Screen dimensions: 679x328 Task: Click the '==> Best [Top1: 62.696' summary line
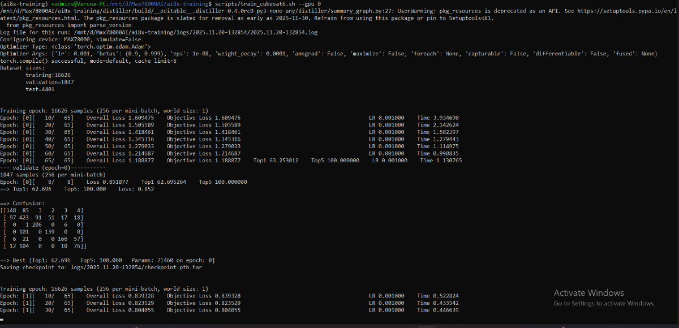pos(108,260)
